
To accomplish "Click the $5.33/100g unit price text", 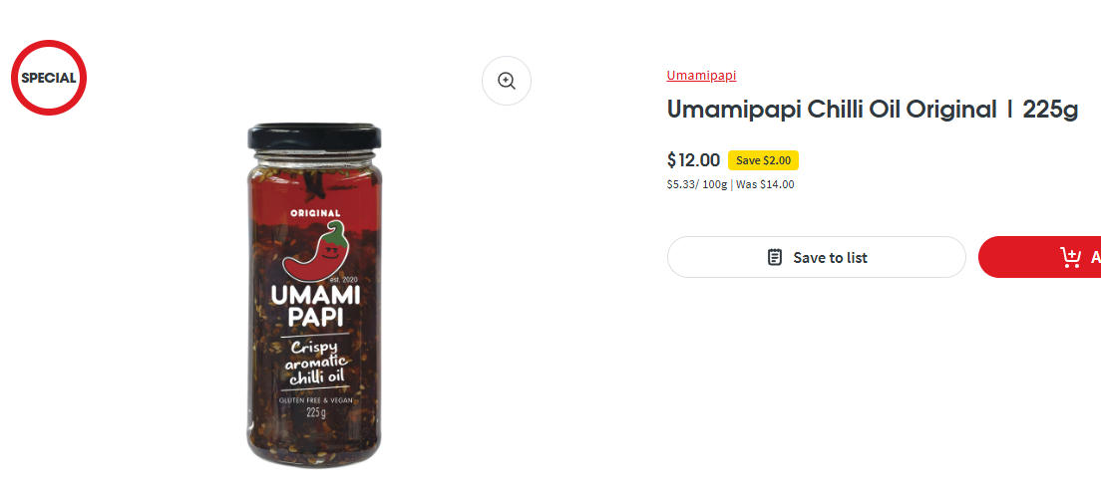I will pos(697,184).
